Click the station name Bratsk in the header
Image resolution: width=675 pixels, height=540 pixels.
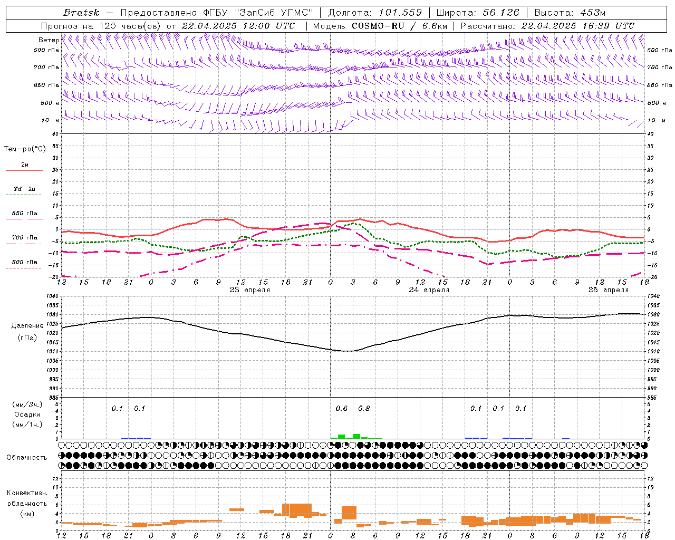(x=81, y=13)
